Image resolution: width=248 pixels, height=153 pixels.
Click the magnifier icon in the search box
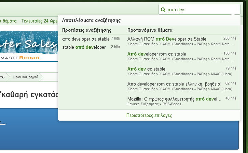[163, 10]
